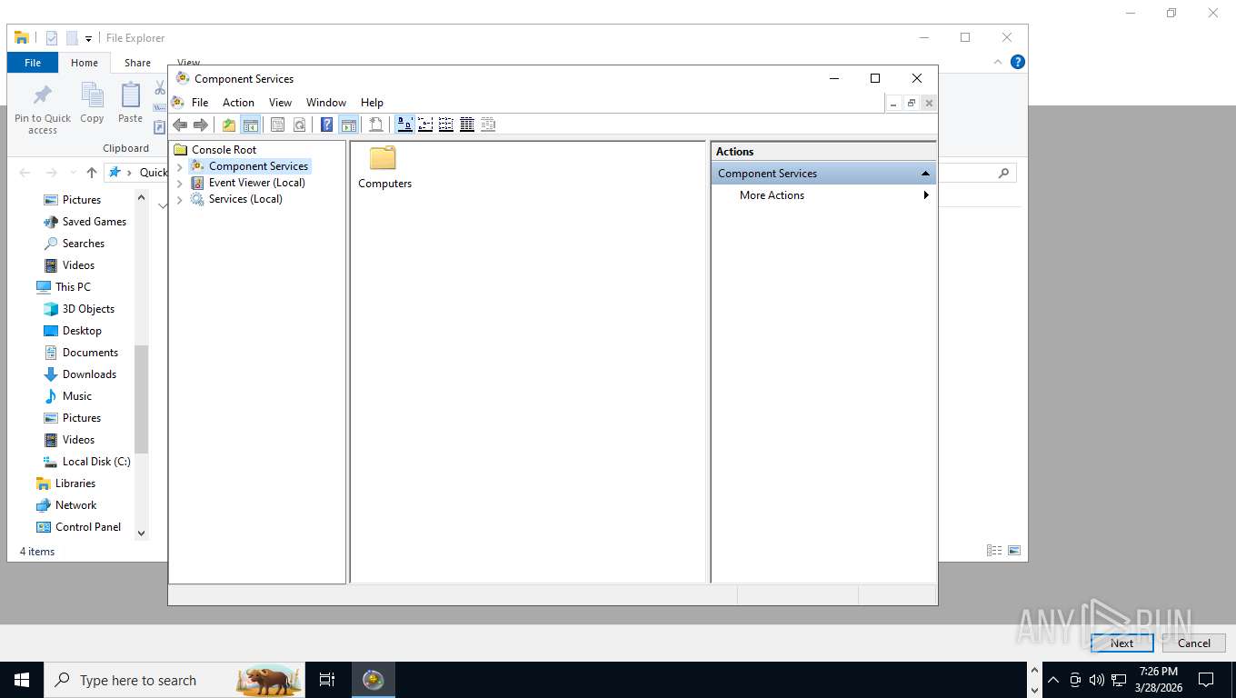Open Help via the blue question-mark toolbar icon
Viewport: 1236px width, 698px height.
(327, 125)
